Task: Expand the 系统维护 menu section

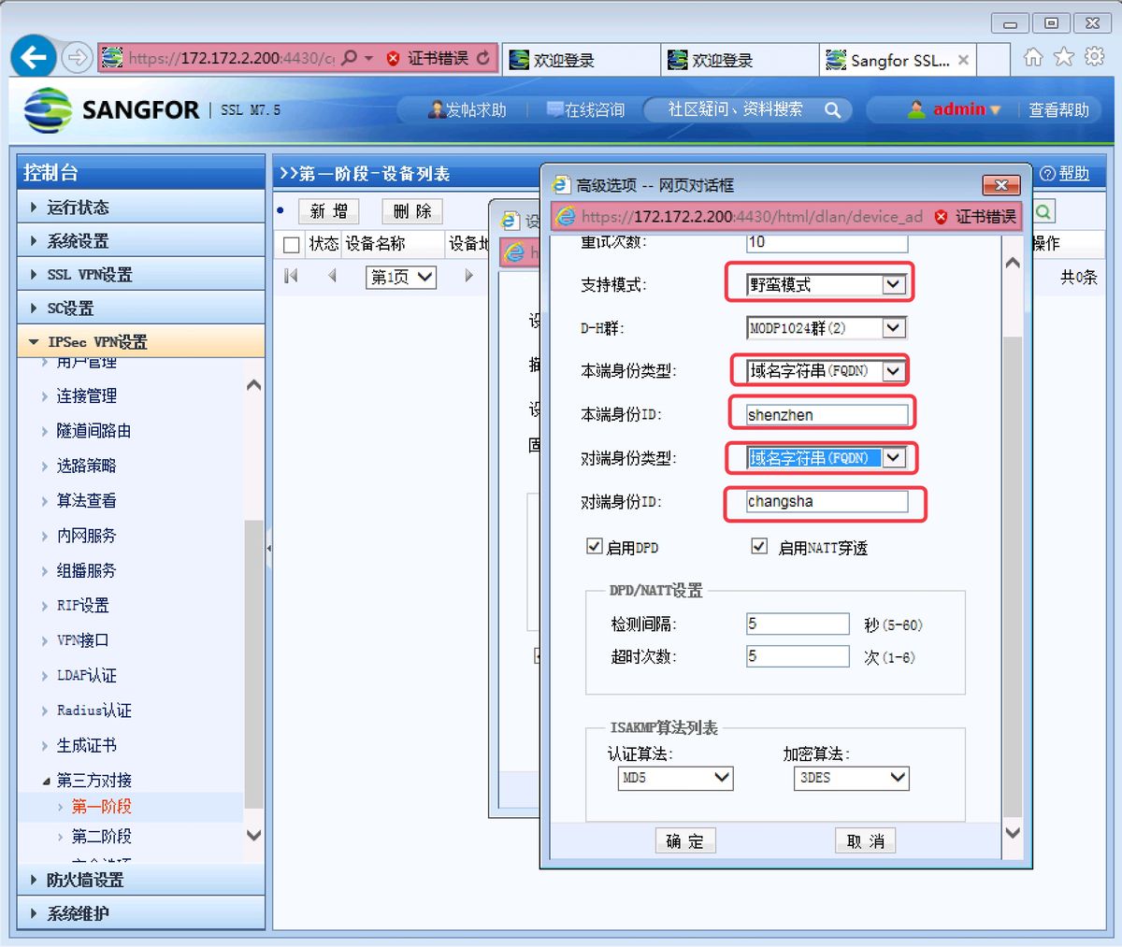Action: tap(141, 913)
